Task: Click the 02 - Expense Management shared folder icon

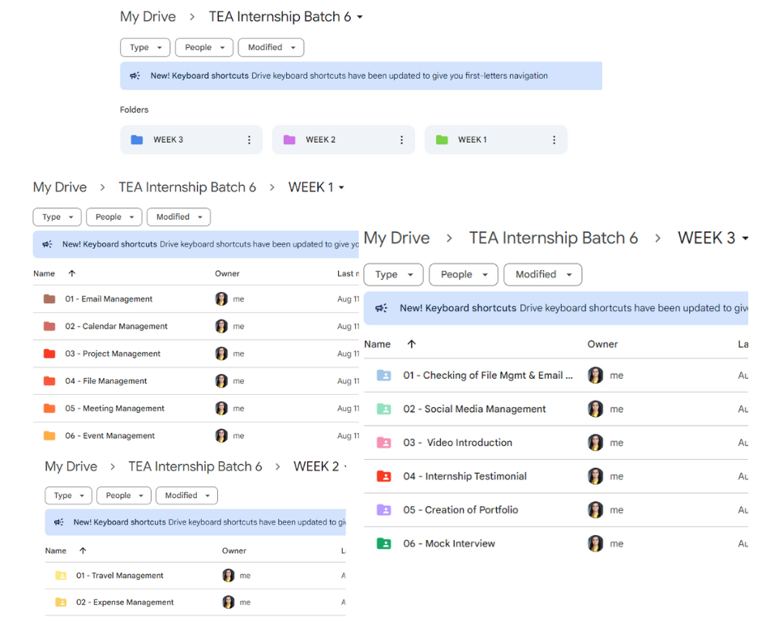Action: (x=61, y=602)
